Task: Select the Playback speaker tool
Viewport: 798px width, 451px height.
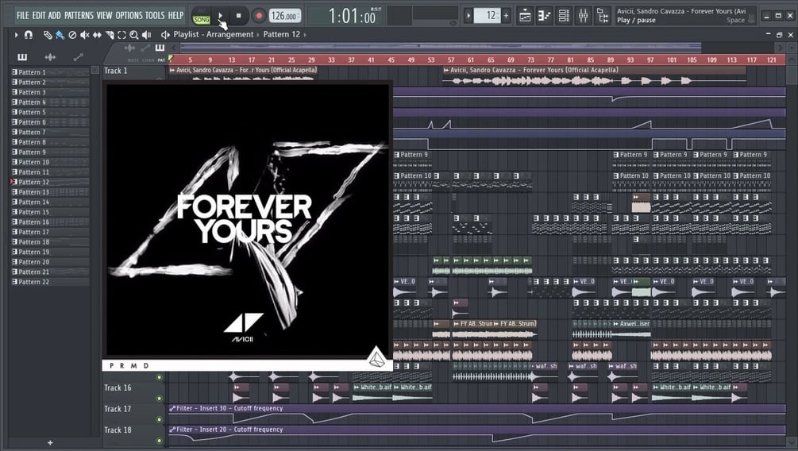Action: coord(147,35)
